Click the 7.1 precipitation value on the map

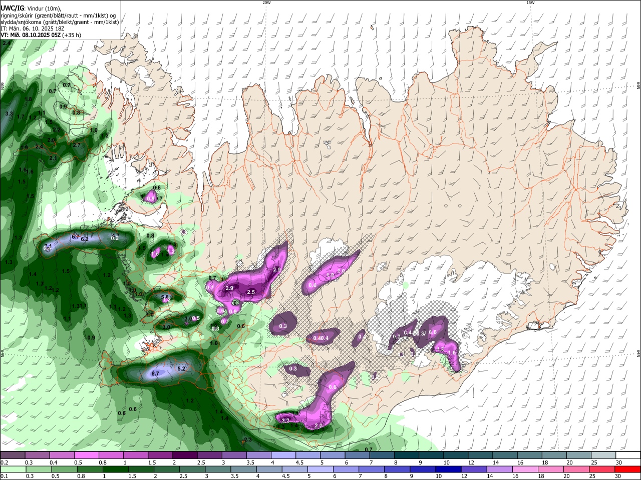(48, 246)
